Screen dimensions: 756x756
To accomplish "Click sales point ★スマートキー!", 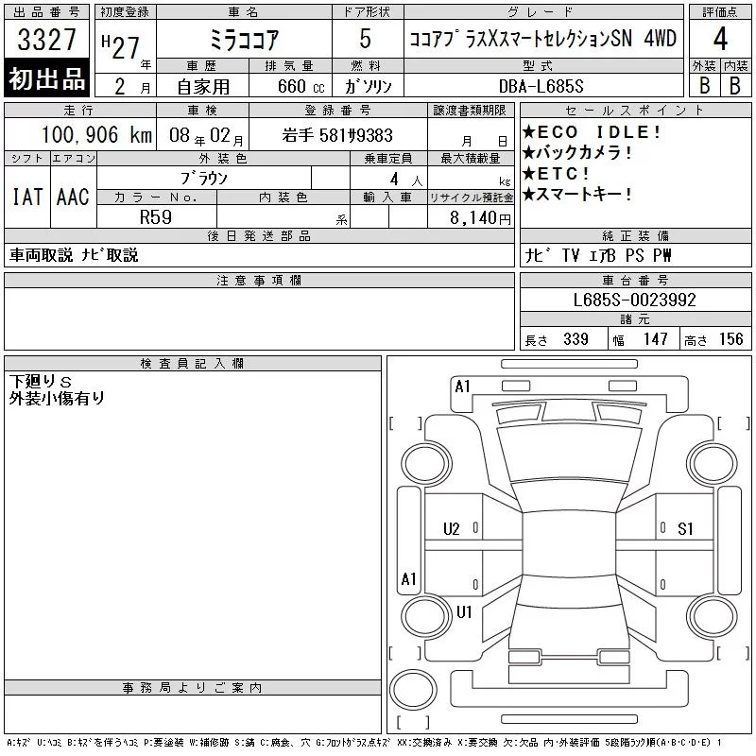I will [576, 194].
